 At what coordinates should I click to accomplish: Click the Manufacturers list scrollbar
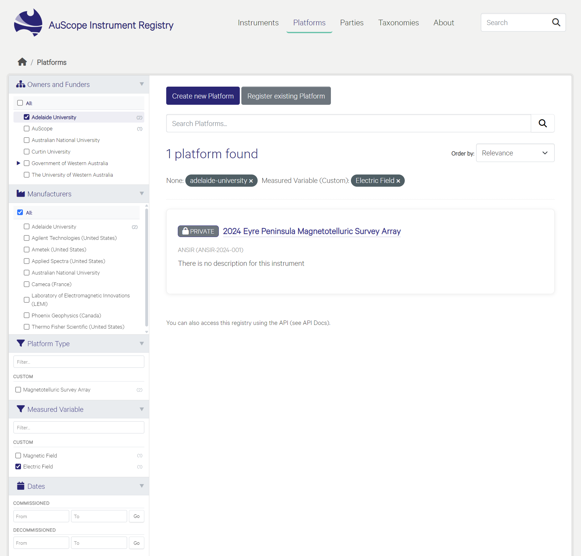point(147,267)
